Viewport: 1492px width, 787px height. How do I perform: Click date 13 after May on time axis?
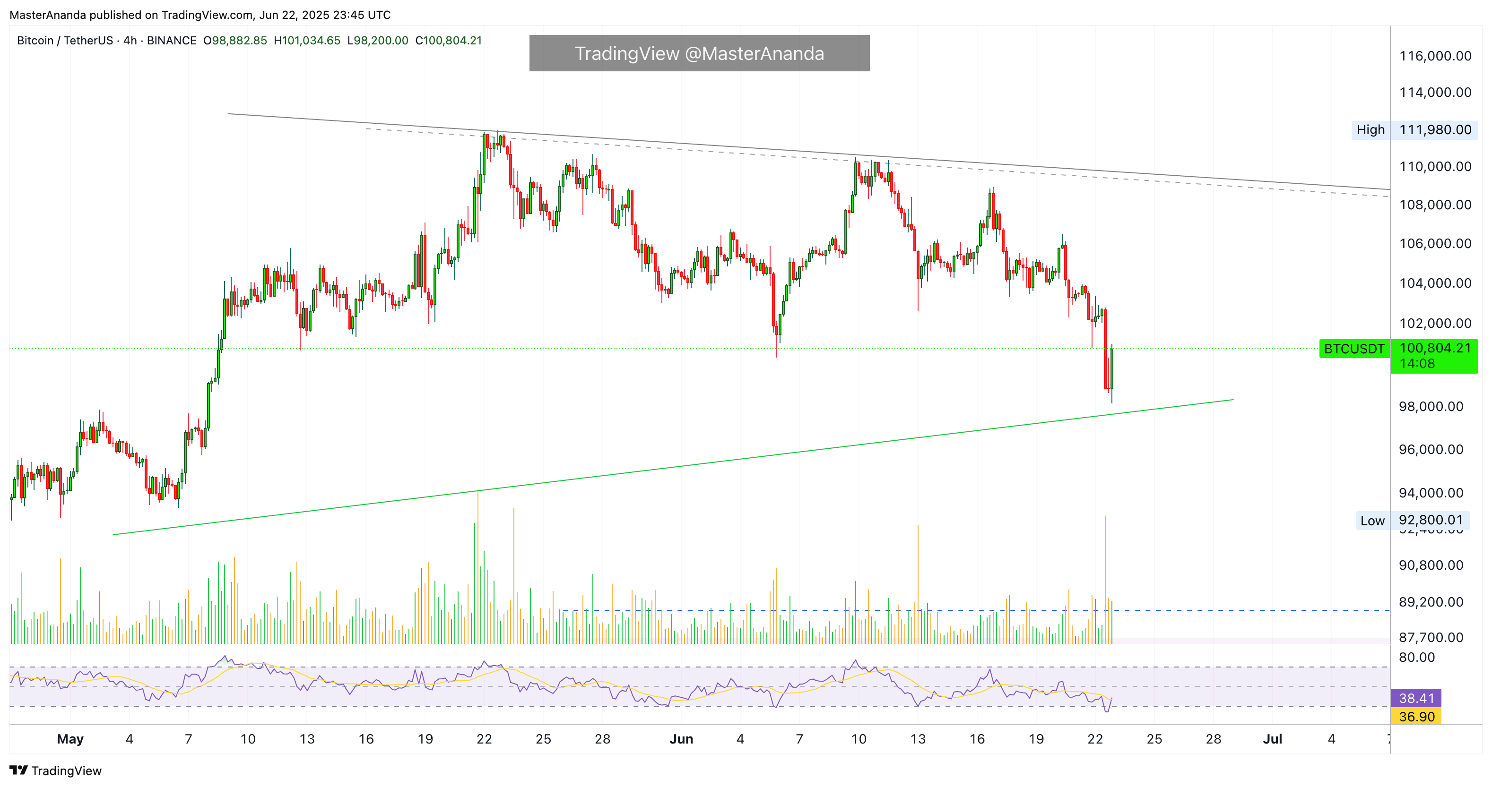307,739
